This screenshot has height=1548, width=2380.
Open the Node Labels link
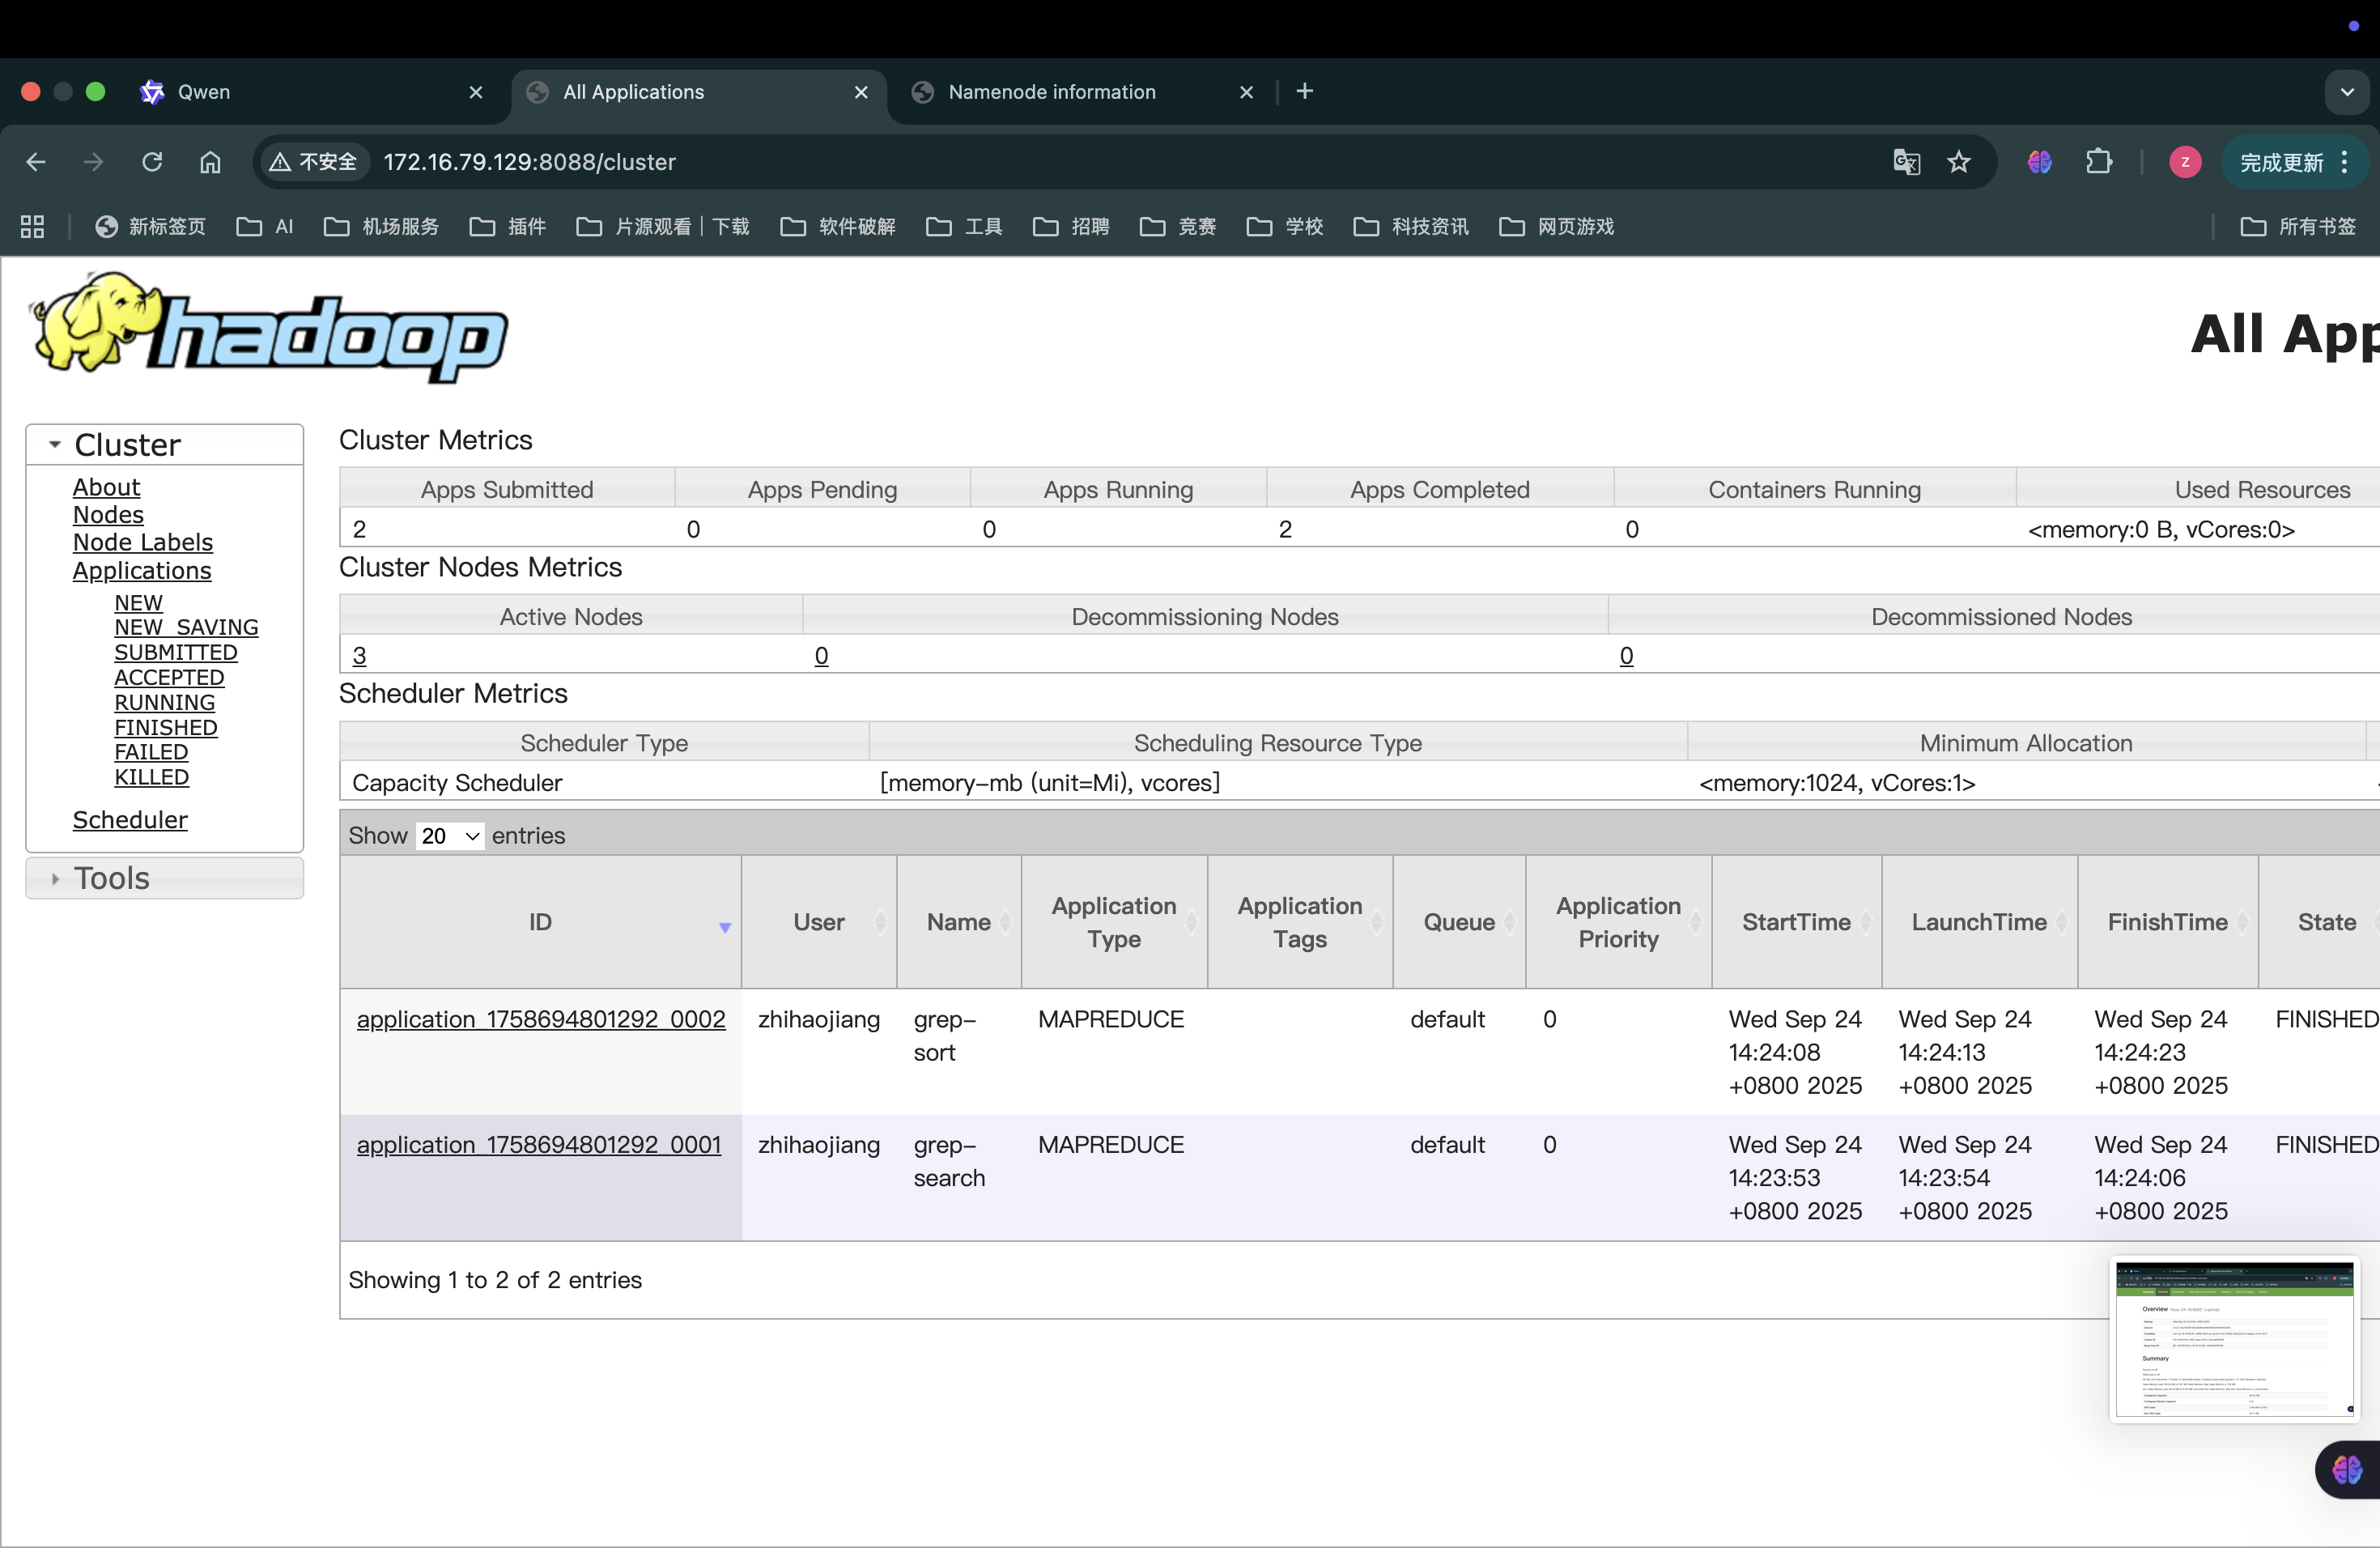click(143, 542)
